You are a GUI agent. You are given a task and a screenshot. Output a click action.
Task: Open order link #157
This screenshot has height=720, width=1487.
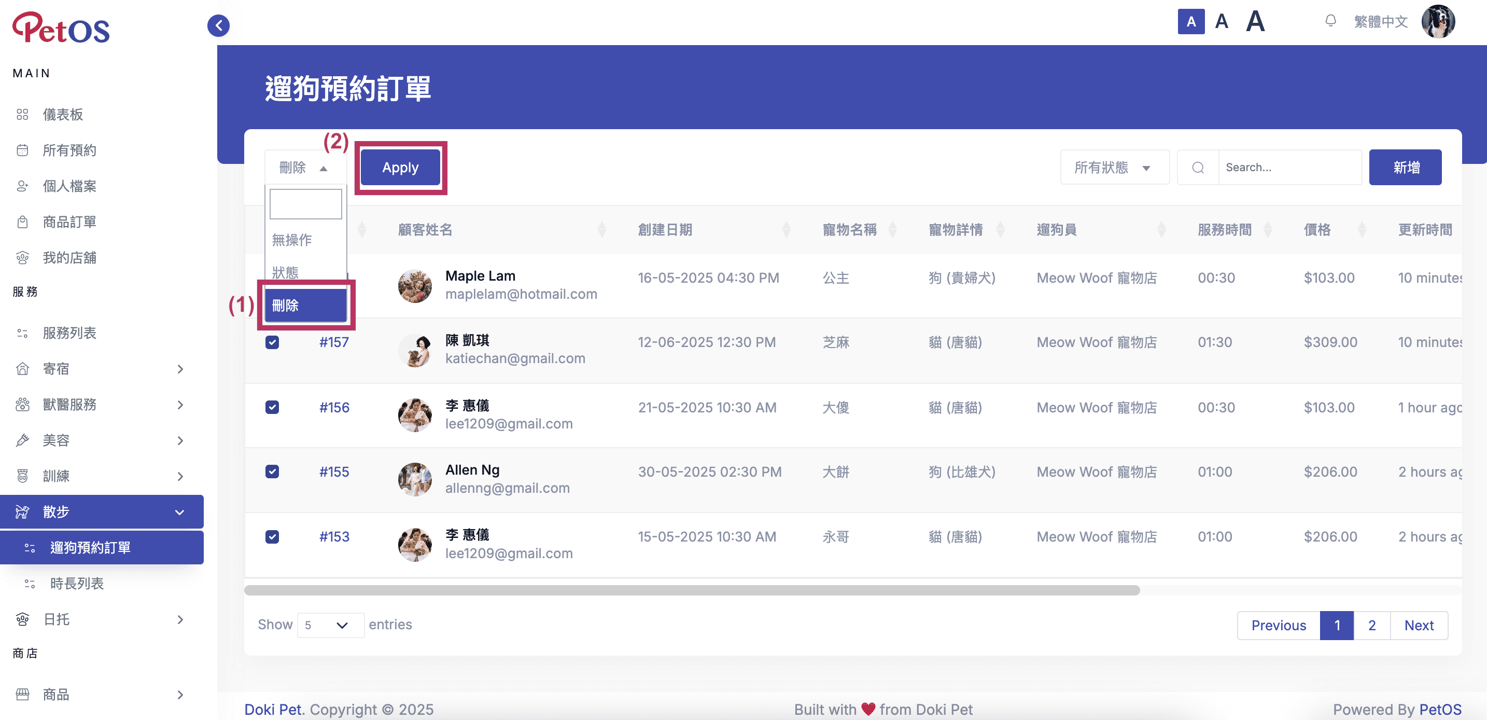click(x=334, y=342)
